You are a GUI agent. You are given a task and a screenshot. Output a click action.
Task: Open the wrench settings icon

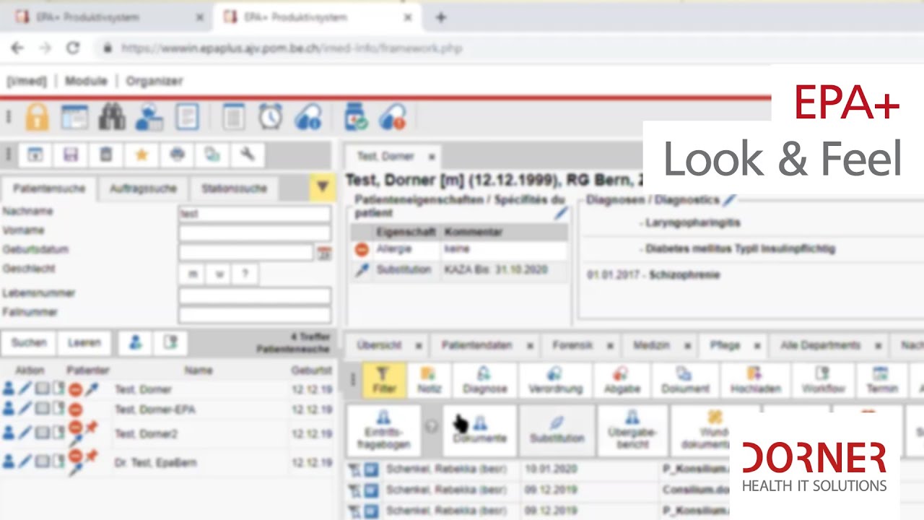pos(248,155)
